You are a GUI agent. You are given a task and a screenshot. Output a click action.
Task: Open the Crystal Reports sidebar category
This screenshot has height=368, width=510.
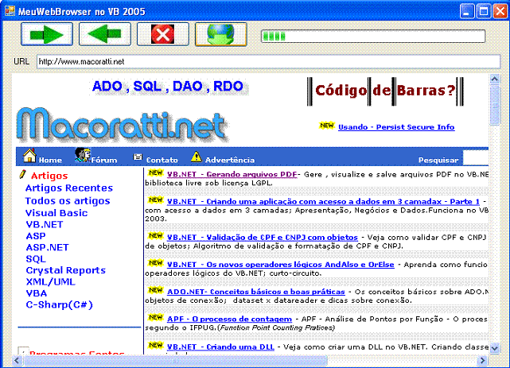[66, 270]
